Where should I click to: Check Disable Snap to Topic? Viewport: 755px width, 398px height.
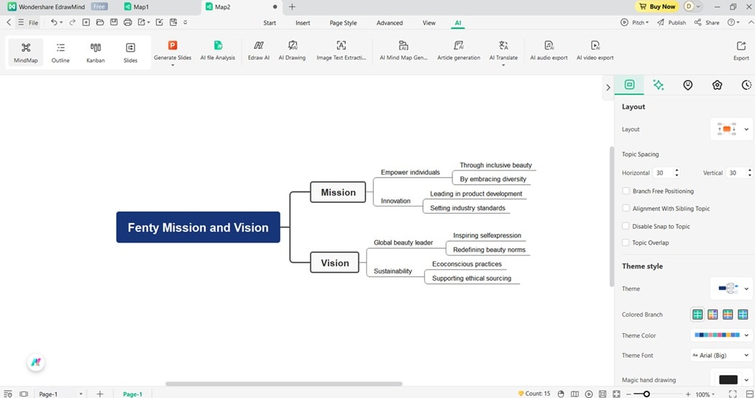[x=626, y=226]
